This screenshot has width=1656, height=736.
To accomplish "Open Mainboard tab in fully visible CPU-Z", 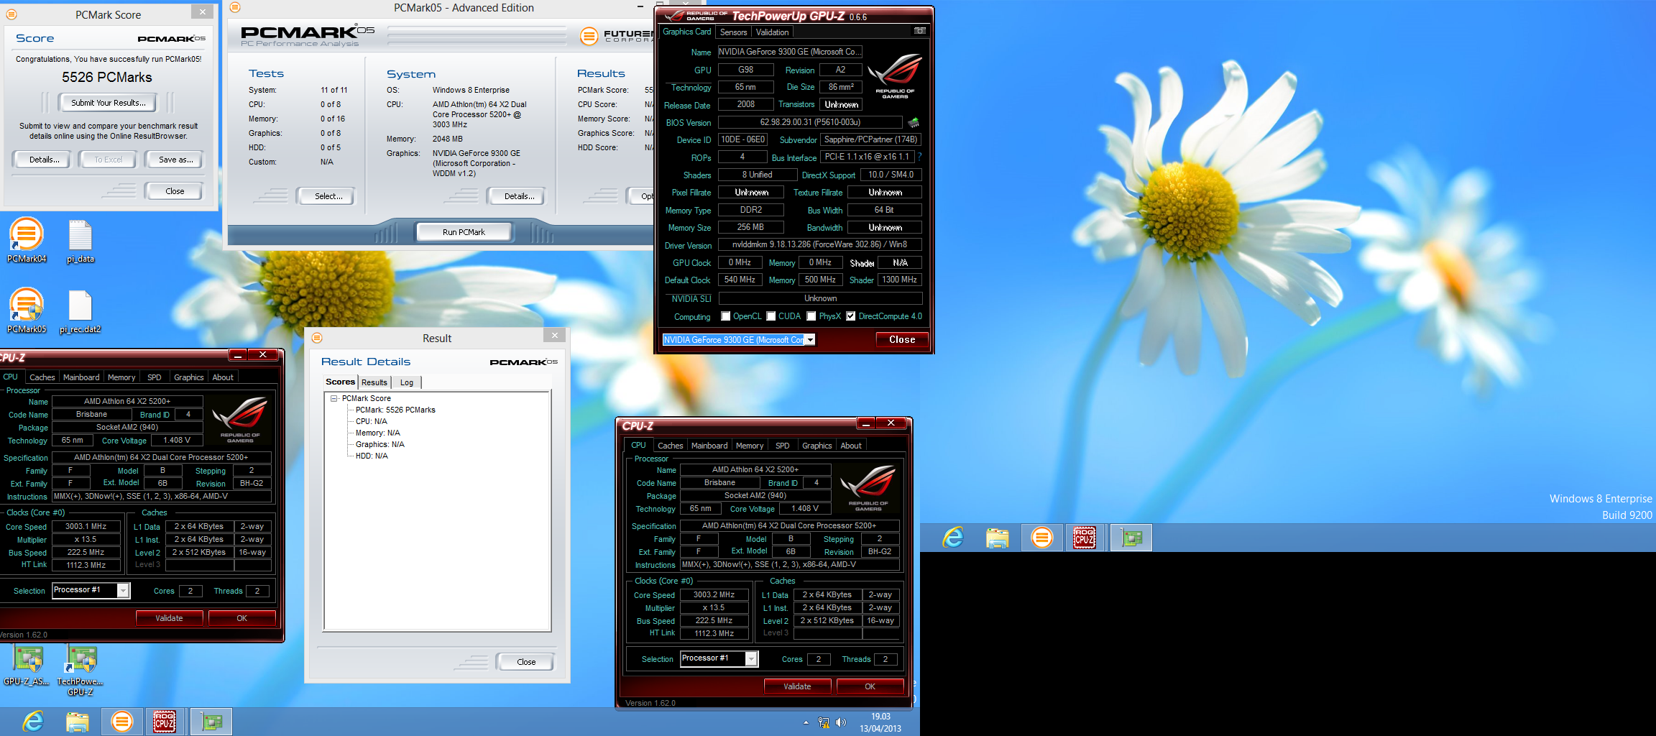I will coord(709,446).
